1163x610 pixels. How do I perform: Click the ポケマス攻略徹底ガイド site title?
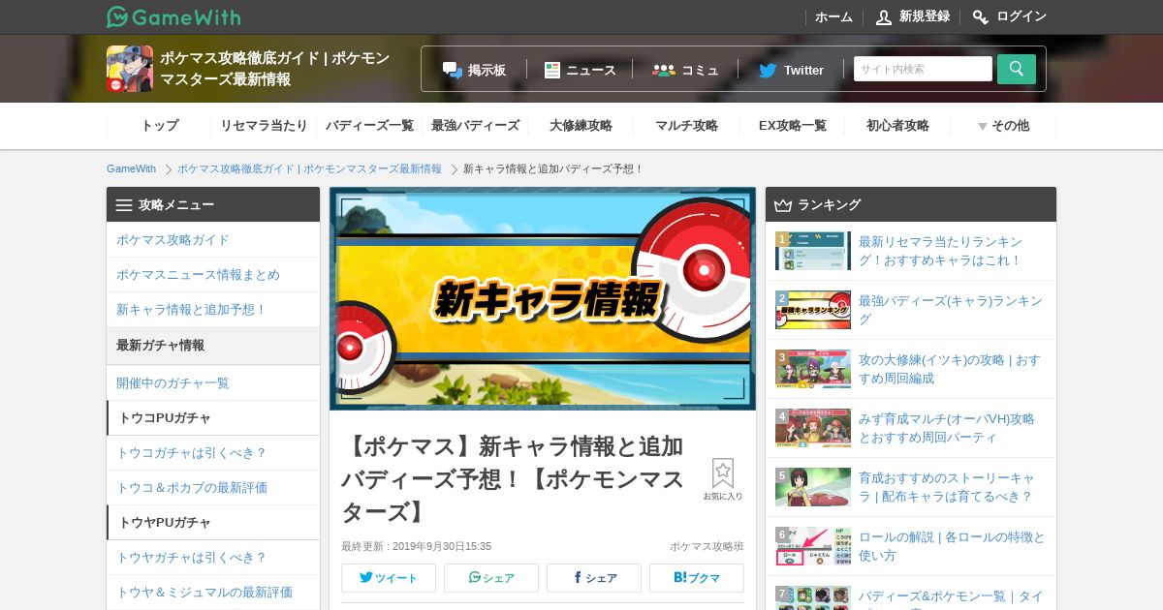pos(274,69)
